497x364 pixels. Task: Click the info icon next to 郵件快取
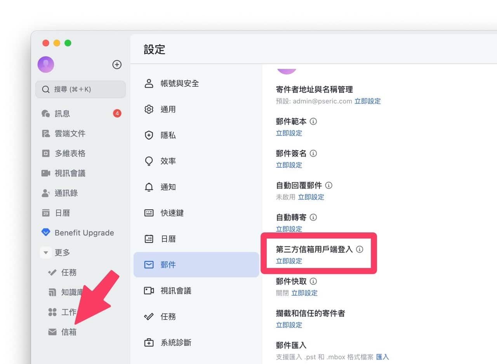pyautogui.click(x=313, y=281)
